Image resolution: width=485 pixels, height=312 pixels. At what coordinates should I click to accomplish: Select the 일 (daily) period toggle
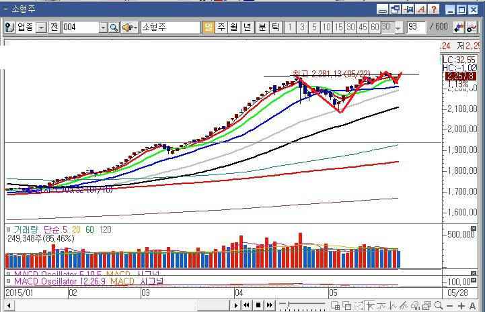point(209,28)
